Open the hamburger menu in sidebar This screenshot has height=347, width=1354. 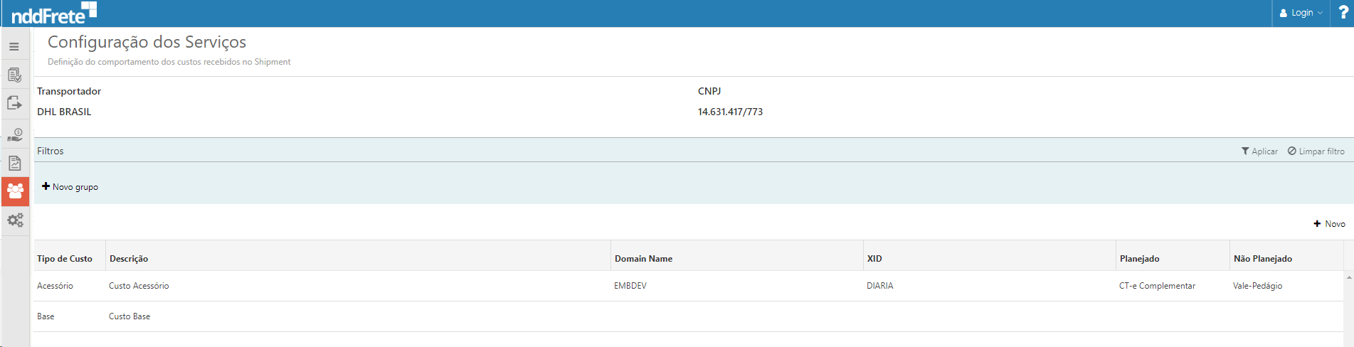tap(14, 46)
